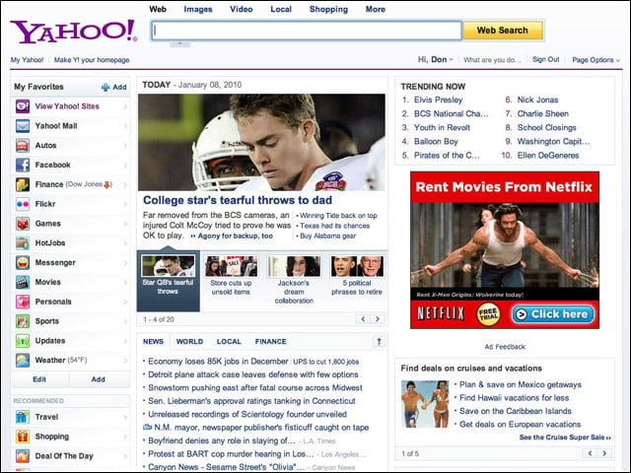Open the My Yahoo! link
Screen dimensions: 631x473
(27, 60)
